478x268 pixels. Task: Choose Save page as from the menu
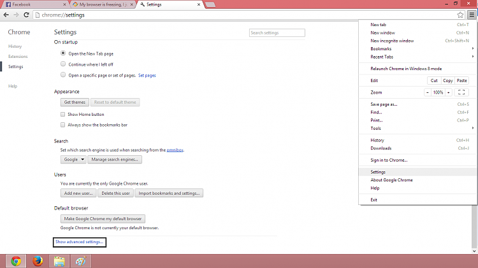pos(418,104)
